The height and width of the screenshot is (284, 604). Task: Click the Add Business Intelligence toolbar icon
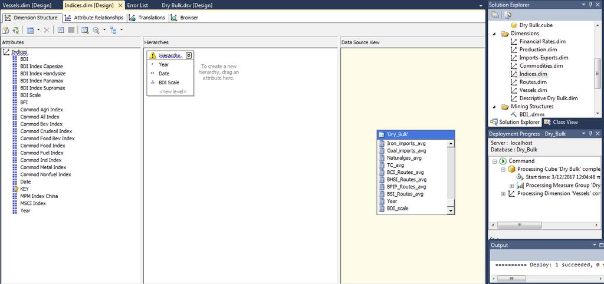coord(6,30)
